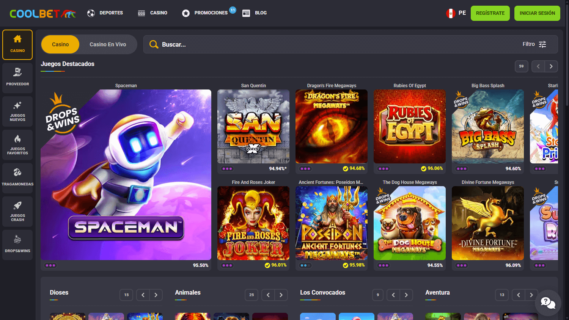Open the Filtro settings icon

(x=542, y=44)
